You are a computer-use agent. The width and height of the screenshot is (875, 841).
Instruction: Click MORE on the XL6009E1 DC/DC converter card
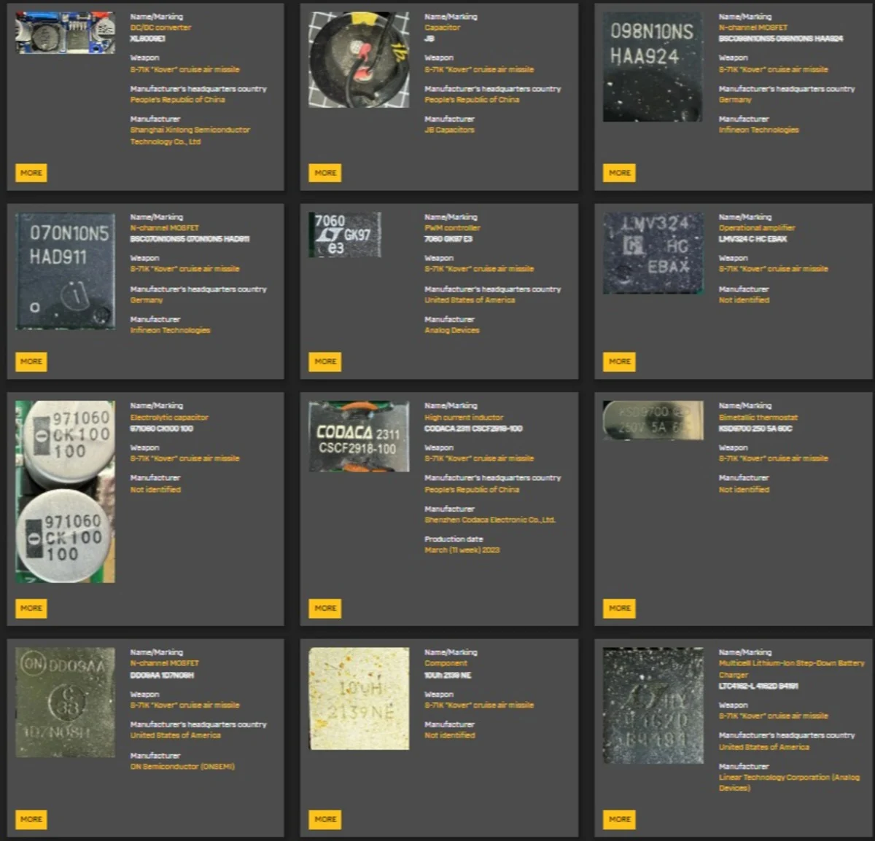(31, 173)
